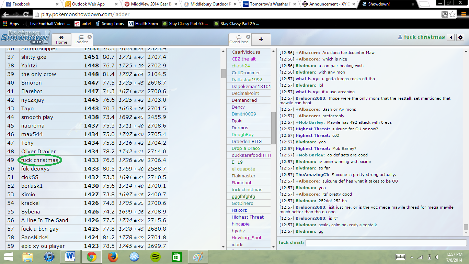Click the plus button to join rooms
The width and height of the screenshot is (469, 264).
[261, 39]
